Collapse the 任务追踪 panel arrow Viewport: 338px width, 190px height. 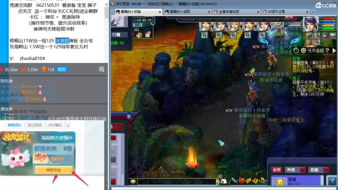point(334,50)
